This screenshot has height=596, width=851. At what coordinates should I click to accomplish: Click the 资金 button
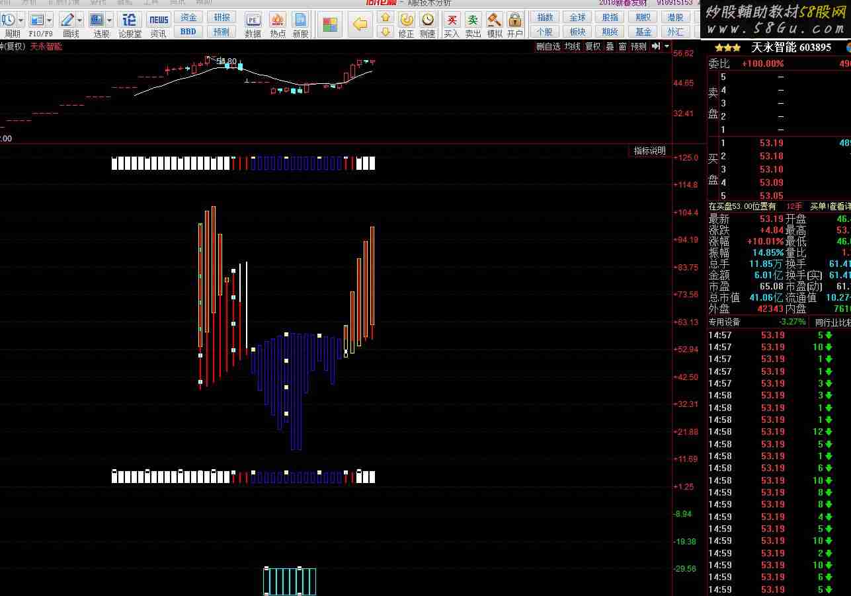pos(188,18)
